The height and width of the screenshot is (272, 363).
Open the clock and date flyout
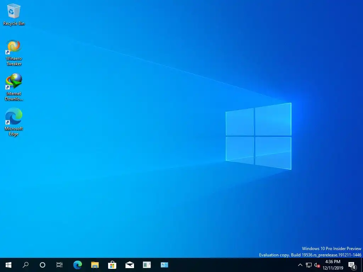pos(333,265)
